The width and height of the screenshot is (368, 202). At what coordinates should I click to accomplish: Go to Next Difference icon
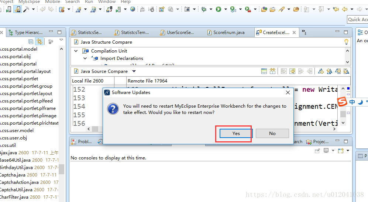pyautogui.click(x=321, y=71)
